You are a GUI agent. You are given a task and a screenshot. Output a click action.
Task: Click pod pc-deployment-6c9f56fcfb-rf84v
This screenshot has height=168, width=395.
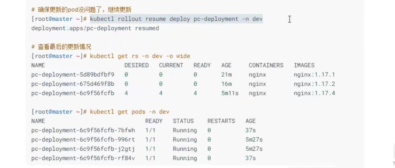point(83,158)
